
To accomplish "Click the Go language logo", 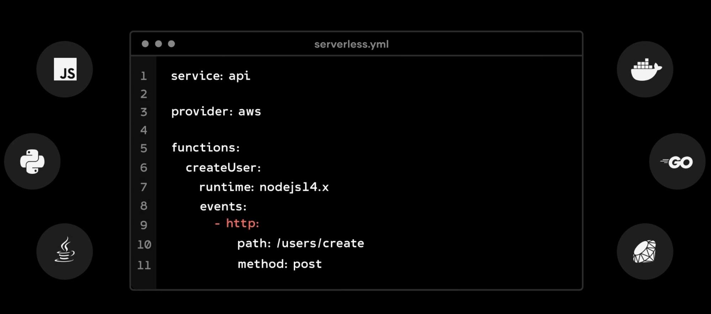I will (677, 162).
